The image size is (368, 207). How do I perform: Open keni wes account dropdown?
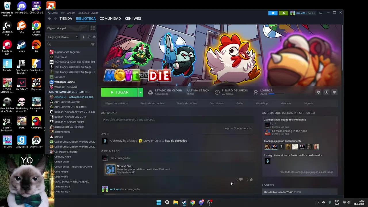point(302,13)
